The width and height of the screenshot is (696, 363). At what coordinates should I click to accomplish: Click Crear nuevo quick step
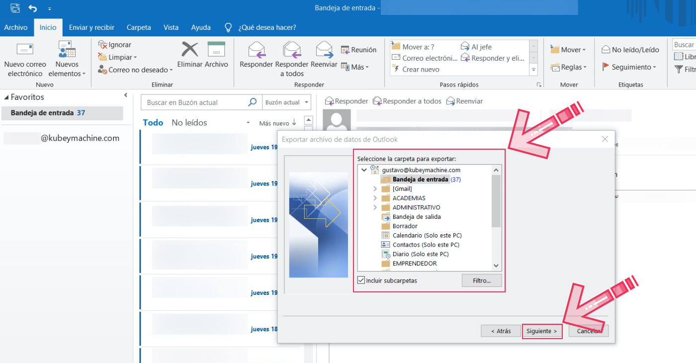(416, 70)
